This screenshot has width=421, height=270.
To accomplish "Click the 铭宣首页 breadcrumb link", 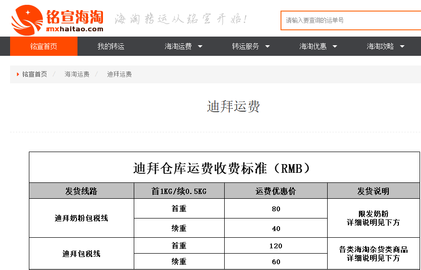I will (34, 74).
